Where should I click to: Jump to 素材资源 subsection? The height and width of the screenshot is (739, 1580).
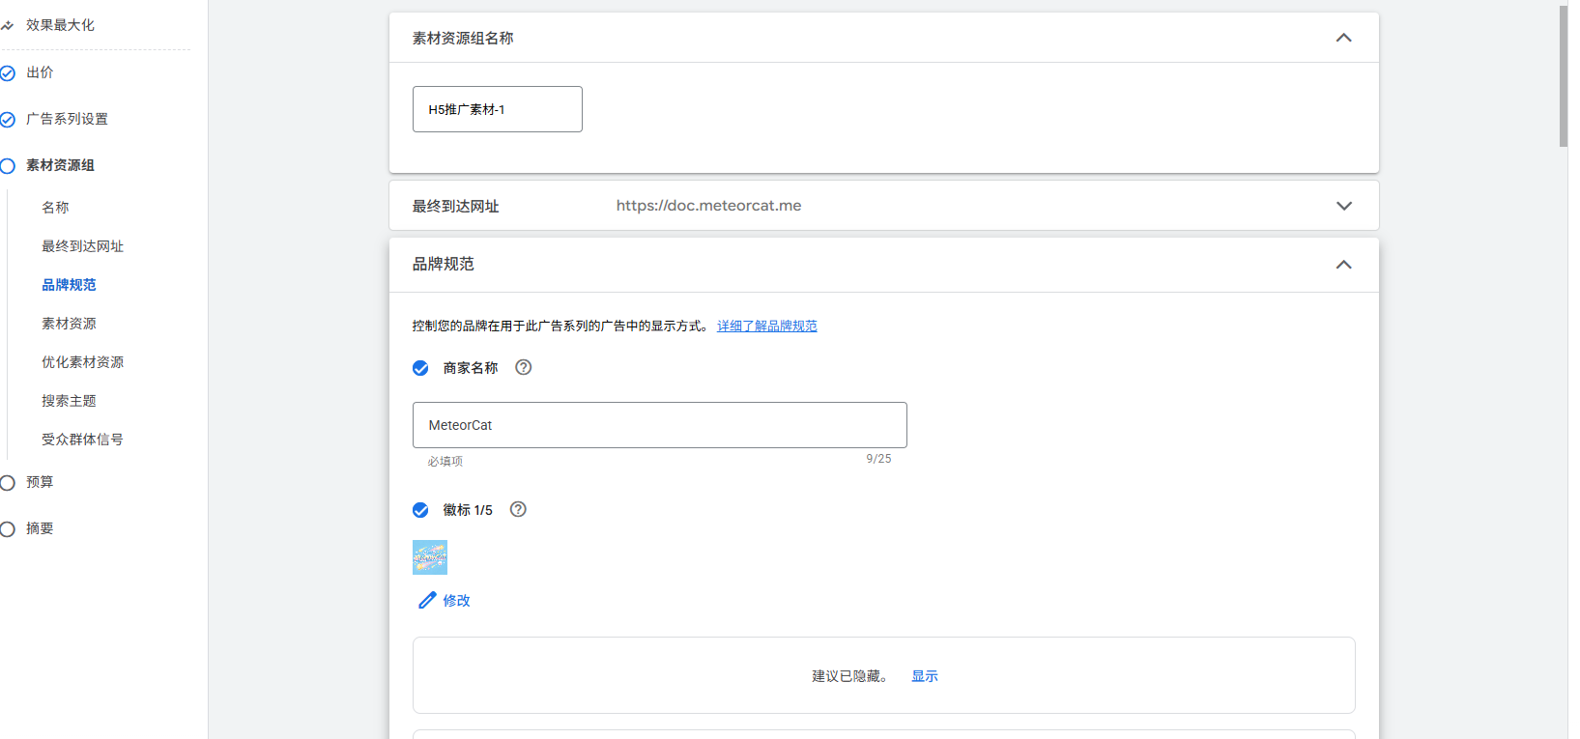point(69,324)
